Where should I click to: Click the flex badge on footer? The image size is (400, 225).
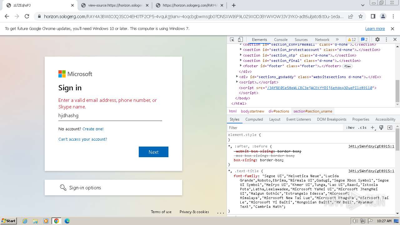tap(347, 66)
